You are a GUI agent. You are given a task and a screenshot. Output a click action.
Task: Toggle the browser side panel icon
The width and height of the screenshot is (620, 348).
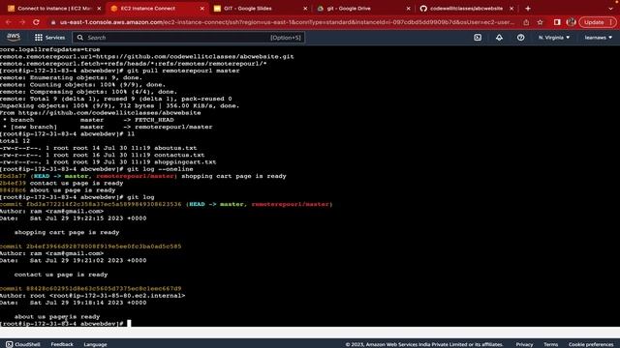tap(557, 22)
